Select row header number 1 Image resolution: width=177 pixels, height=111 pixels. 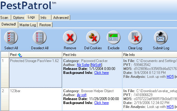click(5, 73)
